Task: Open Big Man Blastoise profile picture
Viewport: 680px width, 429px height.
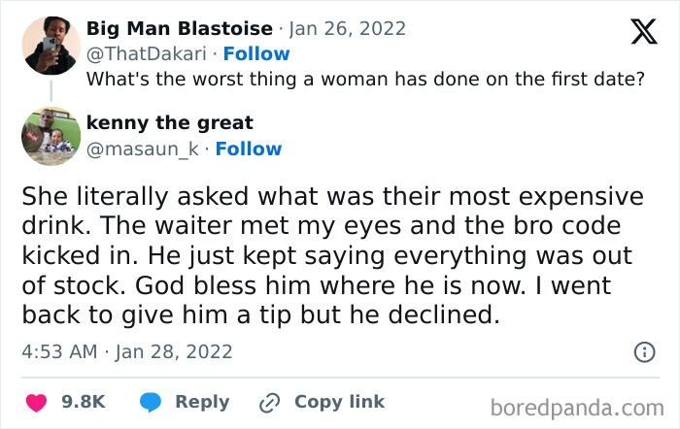Action: (x=51, y=44)
